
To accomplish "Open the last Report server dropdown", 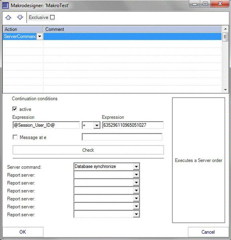I will [x=136, y=214].
